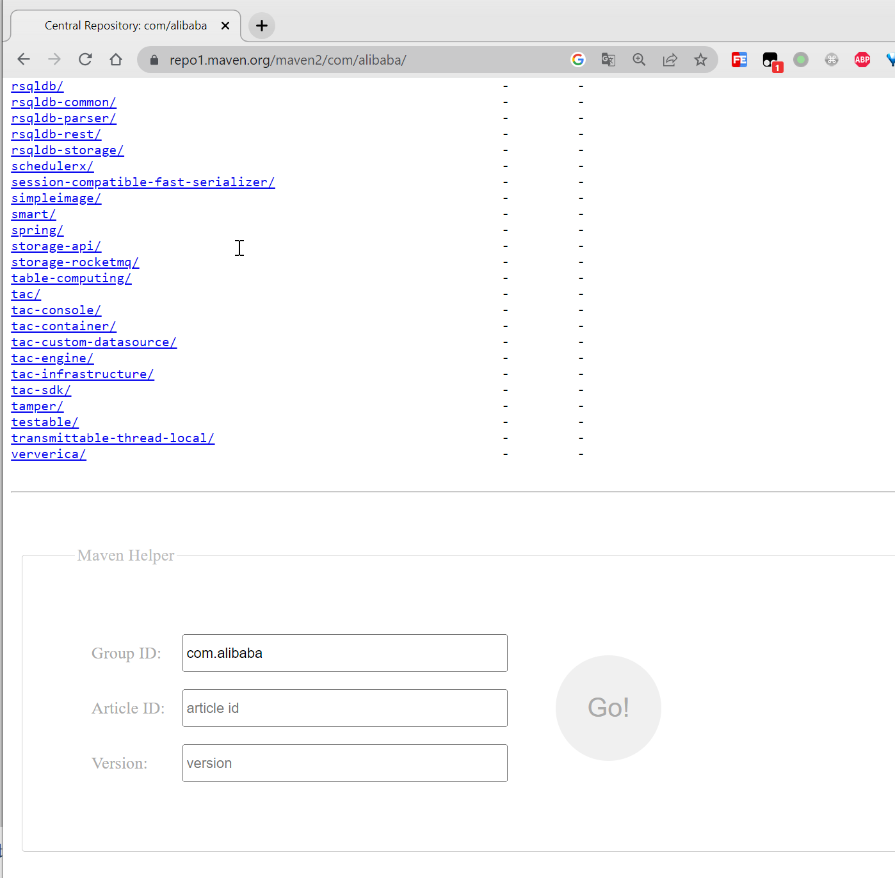Open the browser home page
The image size is (895, 878).
116,60
